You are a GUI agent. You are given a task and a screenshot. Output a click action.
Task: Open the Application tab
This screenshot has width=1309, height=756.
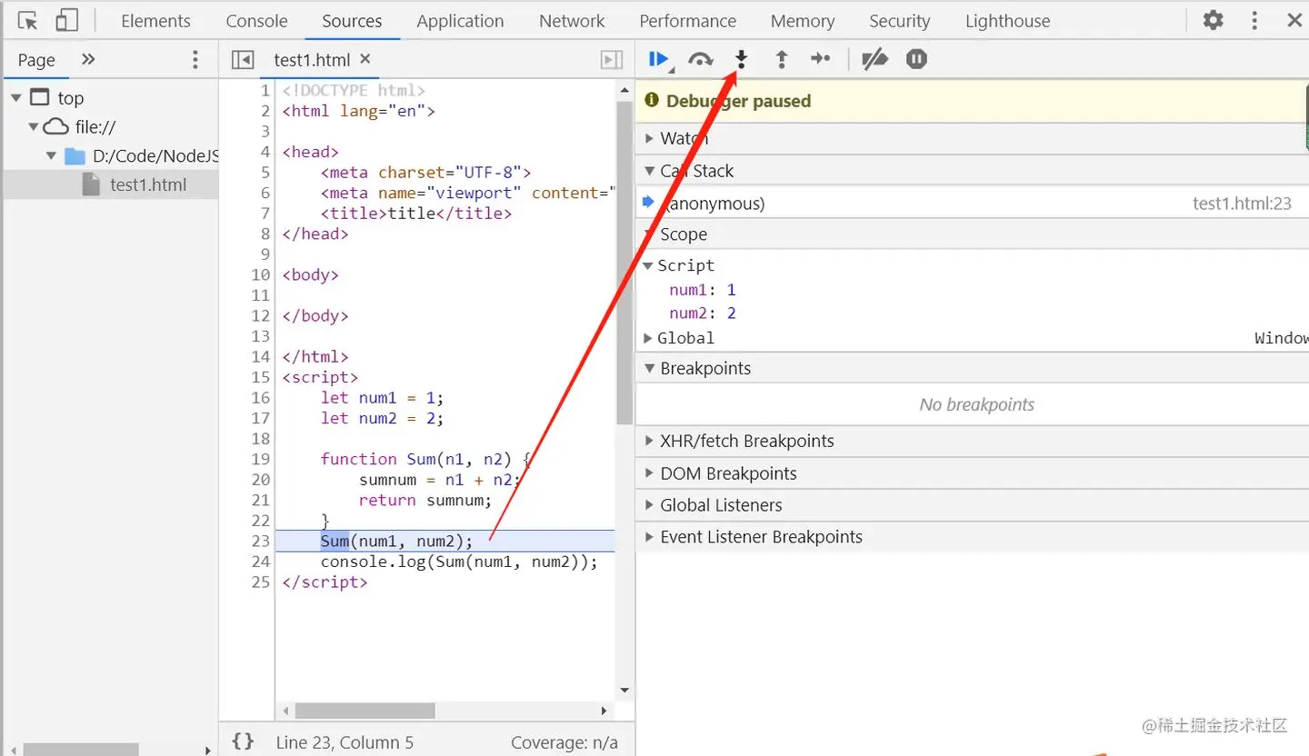[460, 21]
